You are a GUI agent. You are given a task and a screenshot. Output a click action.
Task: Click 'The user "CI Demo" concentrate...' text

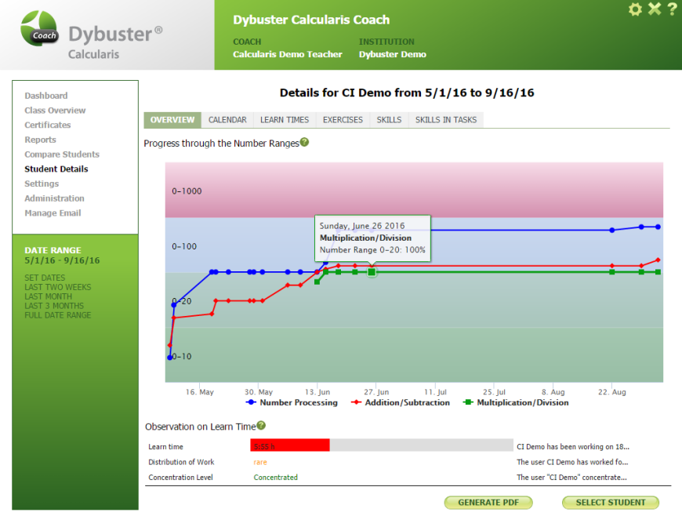click(571, 478)
